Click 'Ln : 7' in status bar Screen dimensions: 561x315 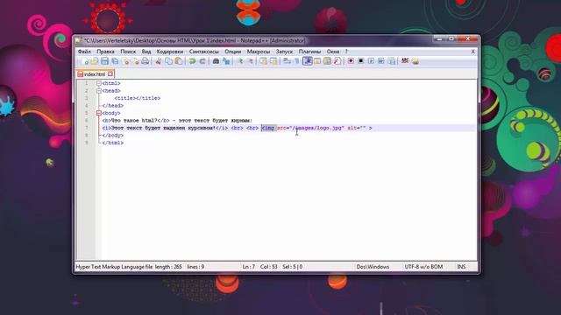pyautogui.click(x=249, y=267)
